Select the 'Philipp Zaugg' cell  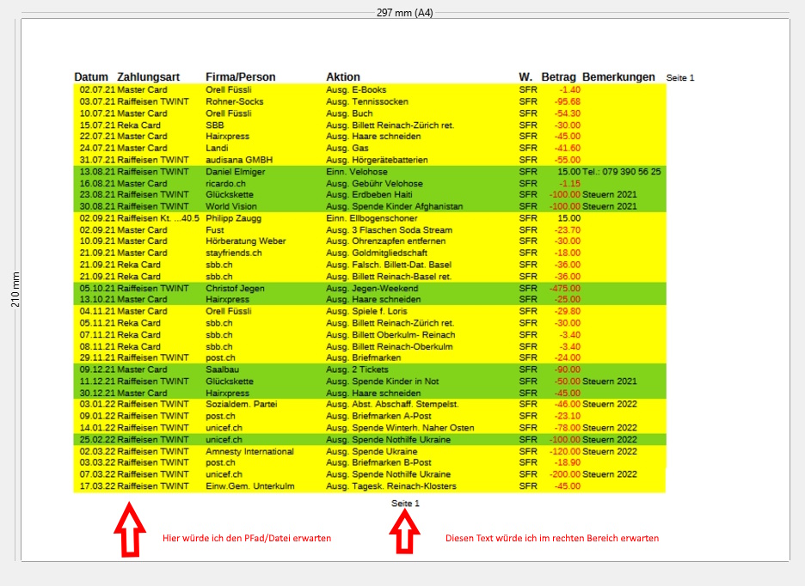coord(234,218)
